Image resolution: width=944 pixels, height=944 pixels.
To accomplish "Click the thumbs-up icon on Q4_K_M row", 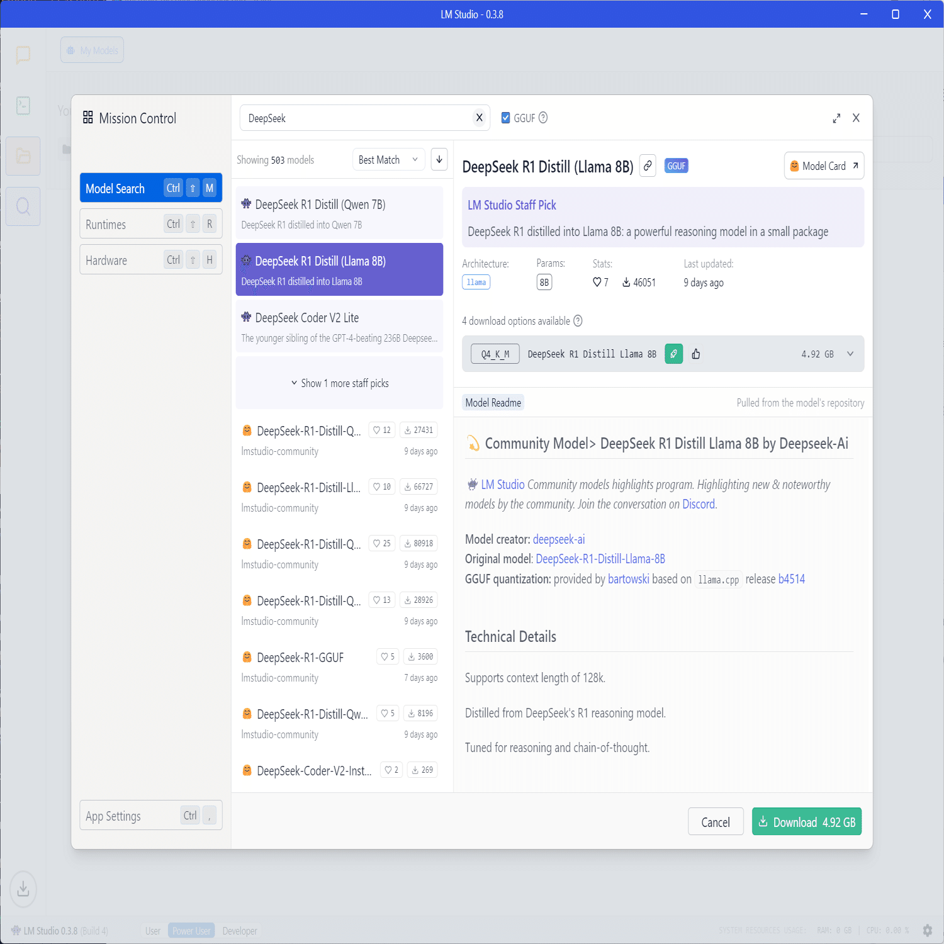I will pos(696,354).
